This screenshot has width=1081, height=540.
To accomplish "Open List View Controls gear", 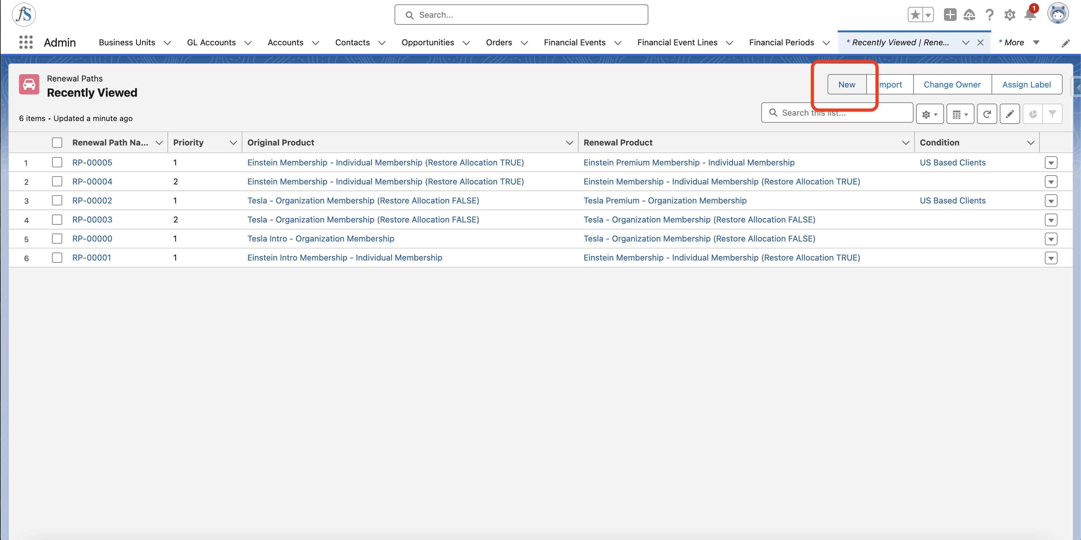I will point(929,114).
